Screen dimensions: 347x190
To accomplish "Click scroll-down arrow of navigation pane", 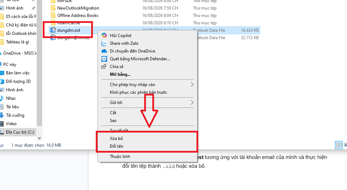I will click(39, 138).
